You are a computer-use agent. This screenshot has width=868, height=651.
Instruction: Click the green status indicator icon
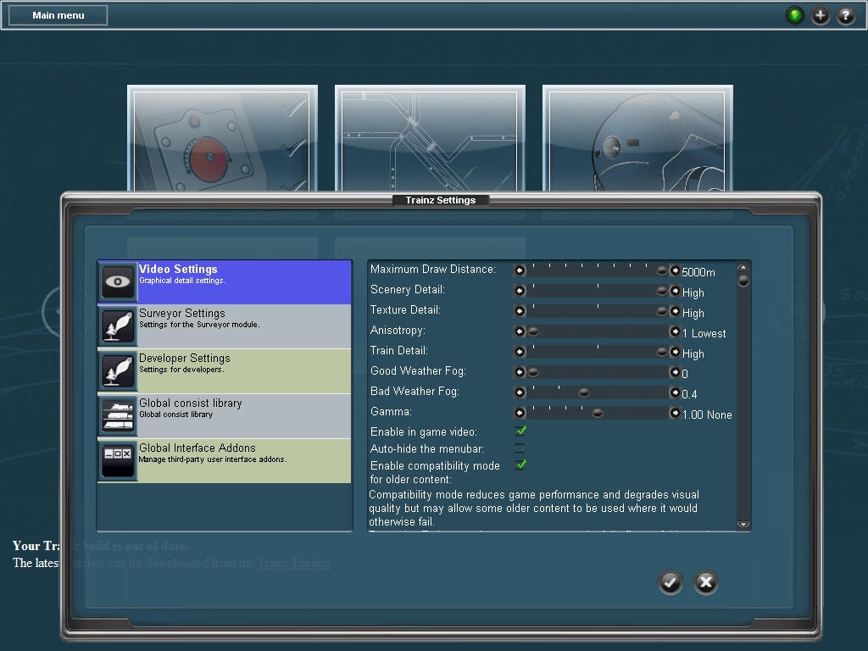[795, 15]
